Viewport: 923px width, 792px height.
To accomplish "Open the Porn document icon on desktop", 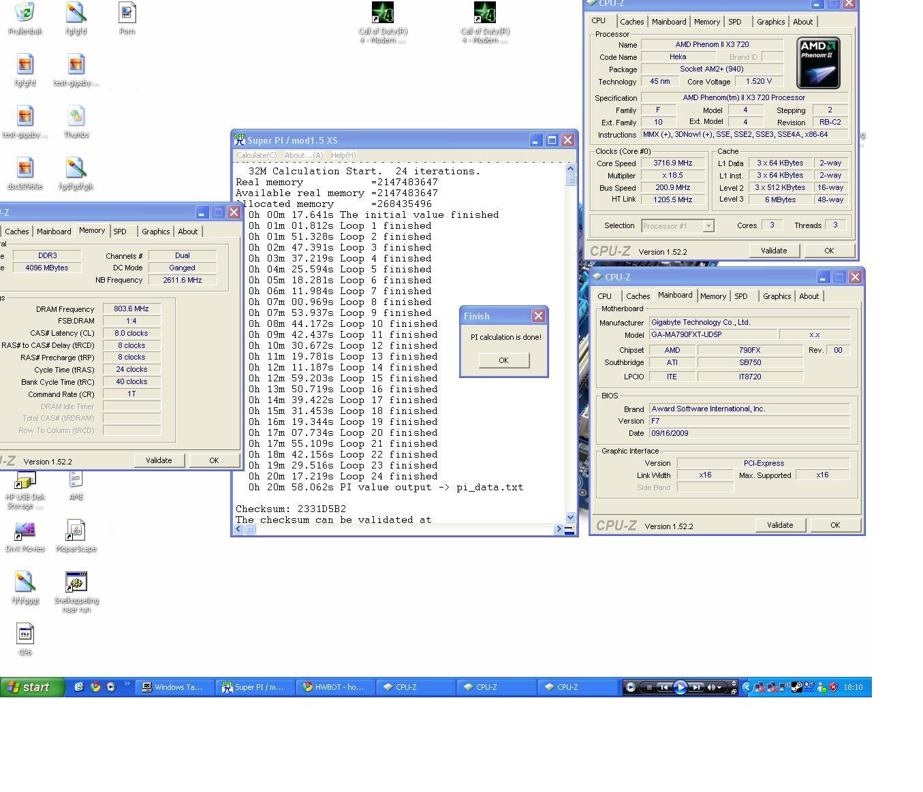I will tap(127, 12).
